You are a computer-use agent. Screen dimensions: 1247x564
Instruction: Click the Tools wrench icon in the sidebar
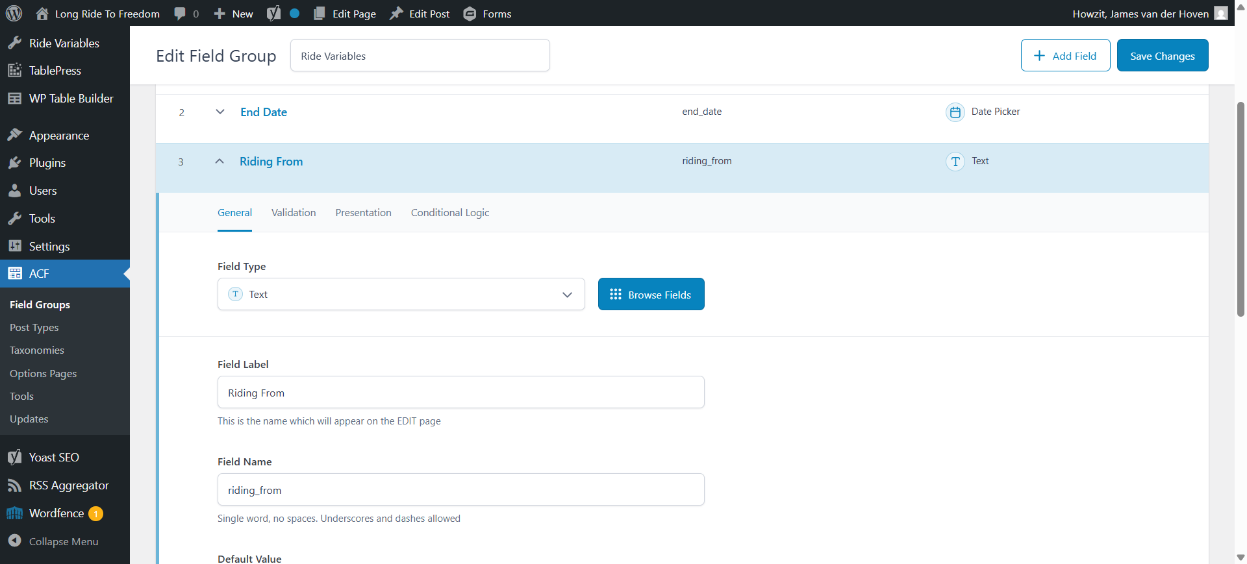(14, 218)
